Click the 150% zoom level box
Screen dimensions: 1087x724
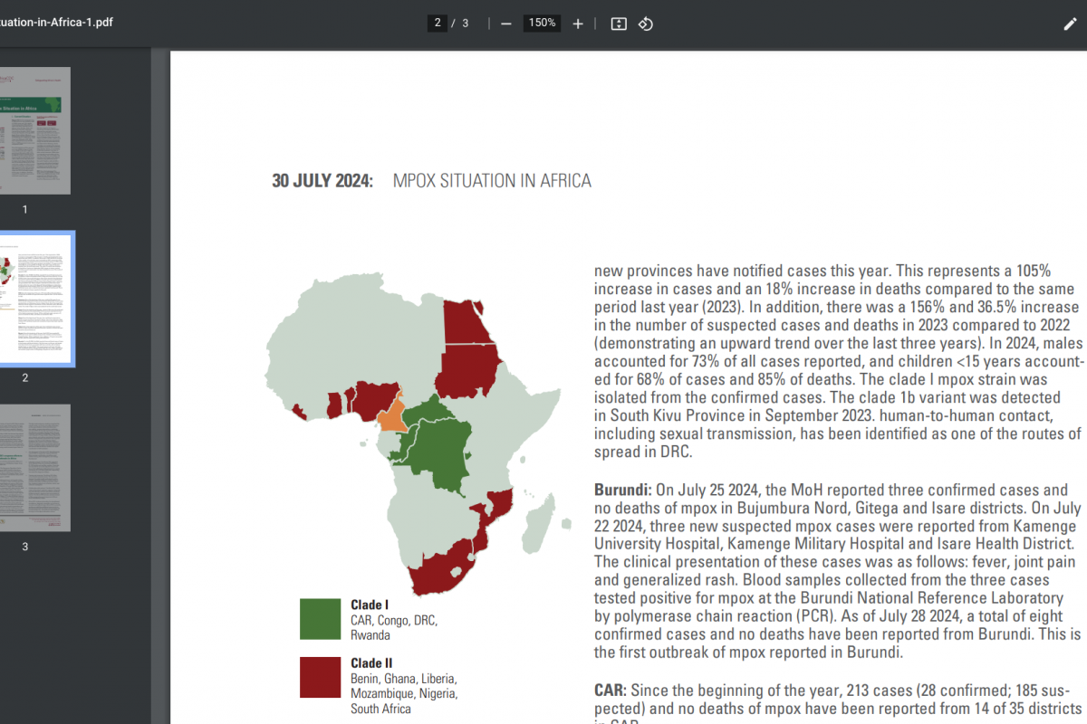tap(542, 24)
